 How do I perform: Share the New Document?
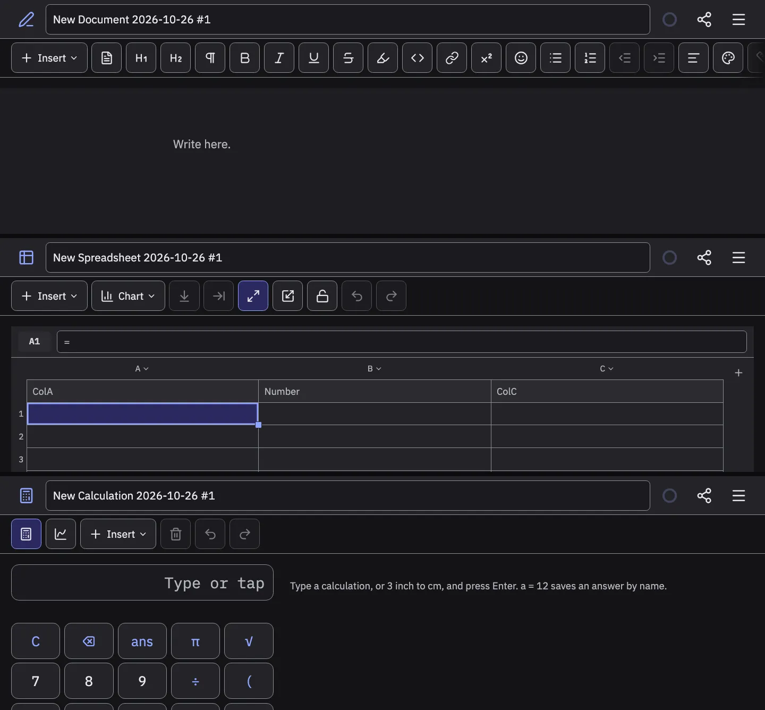(704, 20)
